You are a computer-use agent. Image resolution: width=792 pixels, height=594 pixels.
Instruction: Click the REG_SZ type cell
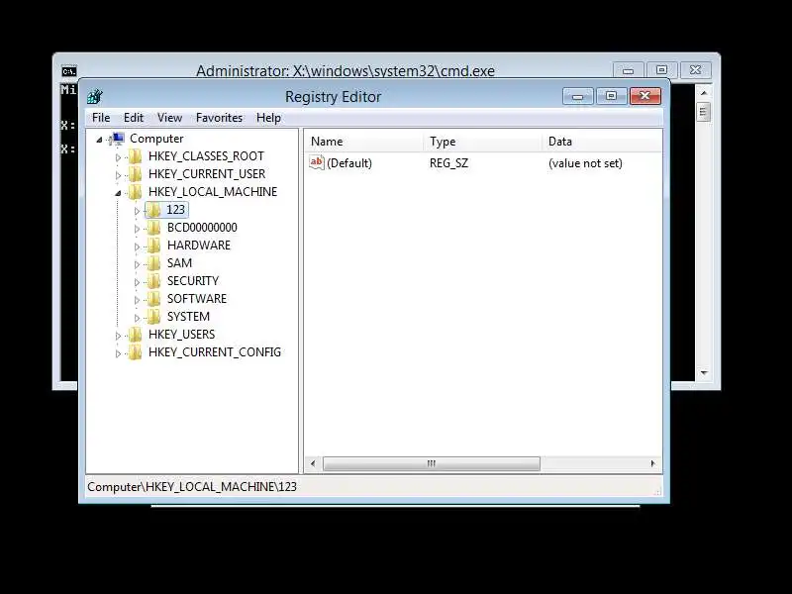point(448,163)
